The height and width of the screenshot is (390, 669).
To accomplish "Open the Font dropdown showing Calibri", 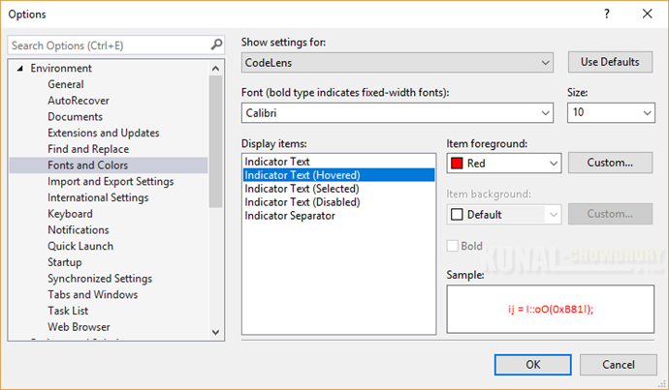I will [548, 113].
